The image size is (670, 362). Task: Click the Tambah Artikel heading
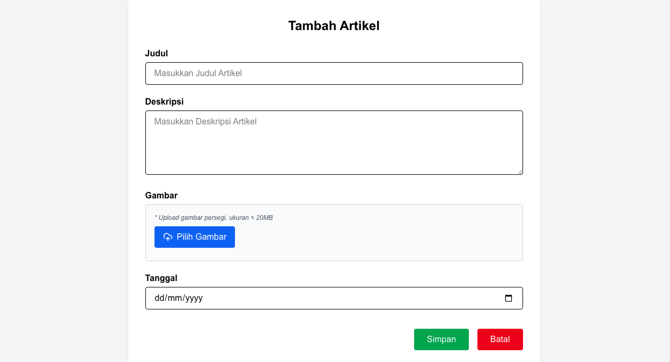pyautogui.click(x=334, y=26)
